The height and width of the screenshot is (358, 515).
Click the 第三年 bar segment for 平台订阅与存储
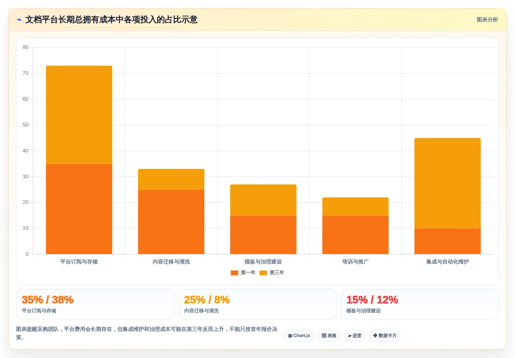click(79, 115)
